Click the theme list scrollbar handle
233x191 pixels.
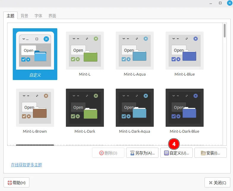225,31
